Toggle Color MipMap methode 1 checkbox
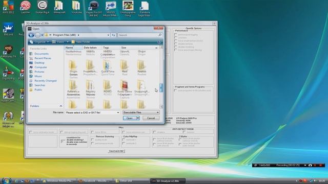The width and height of the screenshot is (328, 184). point(124,140)
